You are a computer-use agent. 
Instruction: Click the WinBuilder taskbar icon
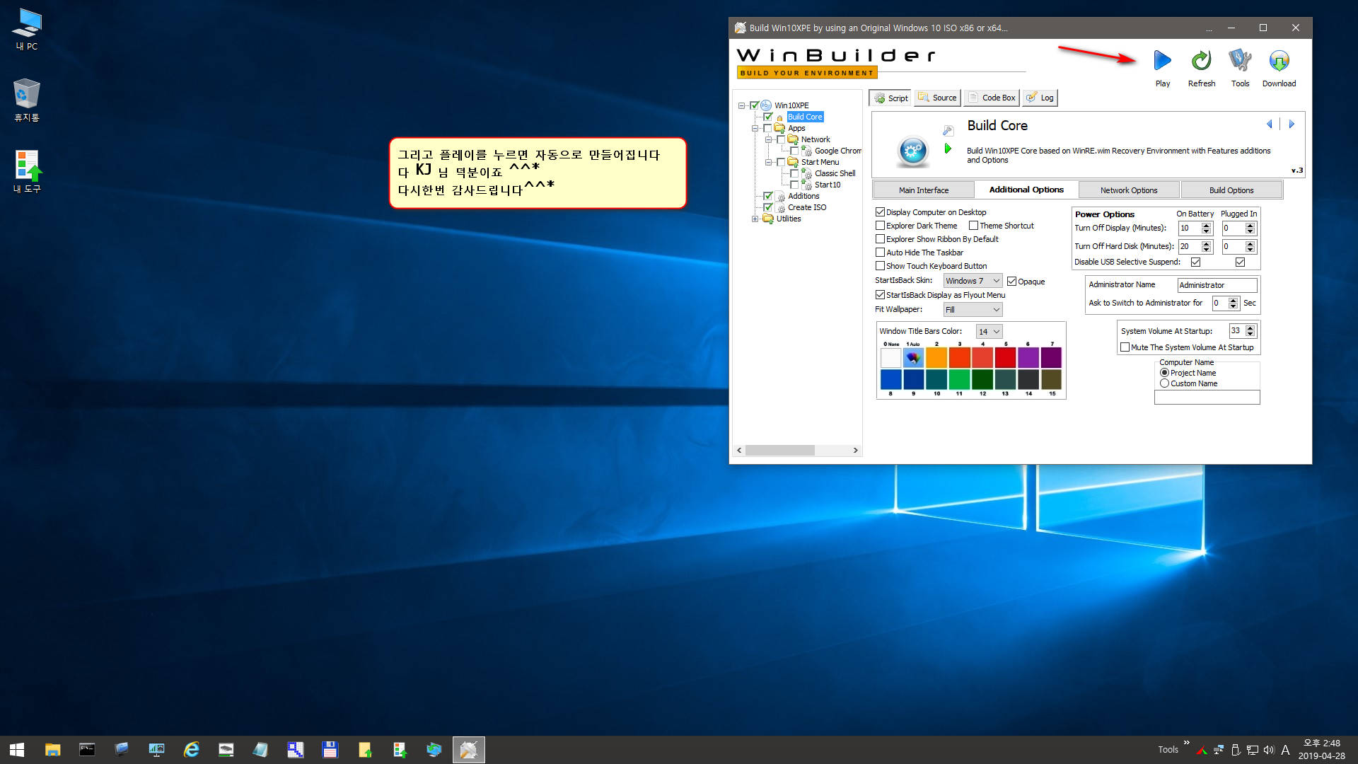468,750
